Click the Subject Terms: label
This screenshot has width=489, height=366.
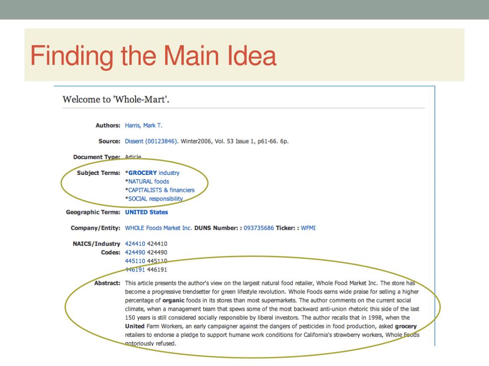click(x=98, y=173)
